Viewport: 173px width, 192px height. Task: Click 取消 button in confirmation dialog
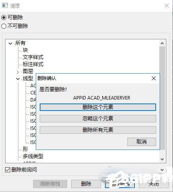142,142
